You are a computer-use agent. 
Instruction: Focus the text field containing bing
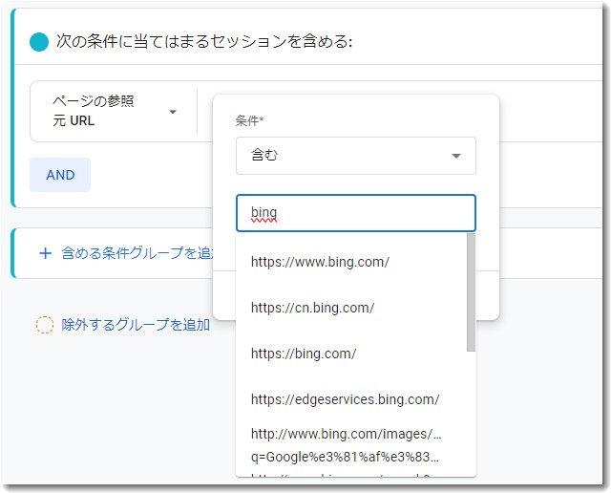pos(355,213)
